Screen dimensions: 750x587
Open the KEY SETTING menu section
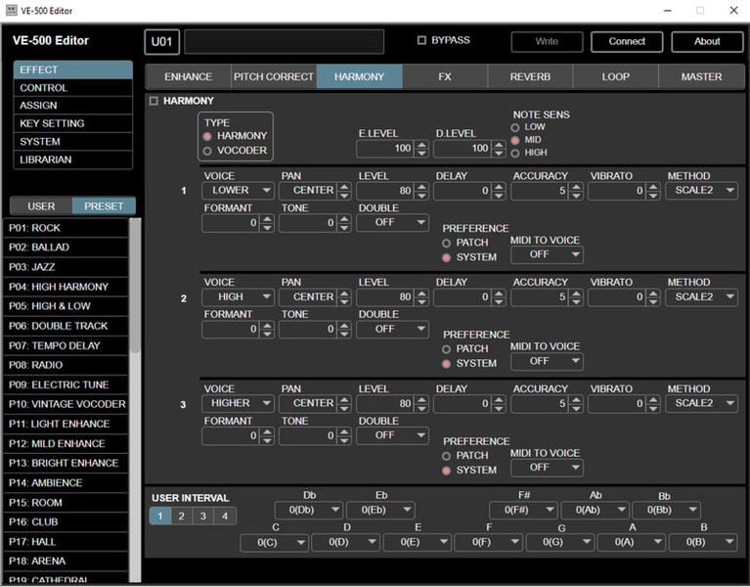pos(72,123)
